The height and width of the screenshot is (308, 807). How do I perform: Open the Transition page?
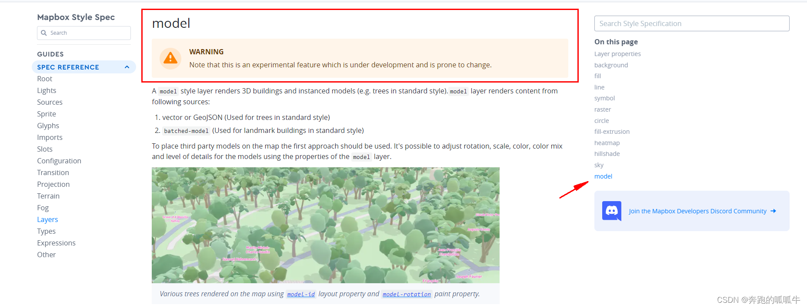coord(53,172)
